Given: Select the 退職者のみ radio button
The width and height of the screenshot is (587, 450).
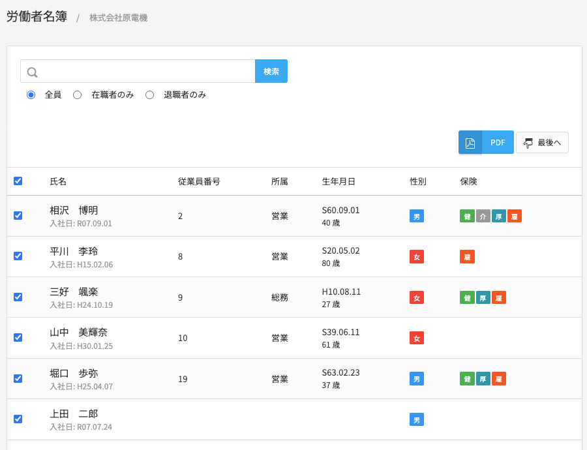Looking at the screenshot, I should [150, 95].
